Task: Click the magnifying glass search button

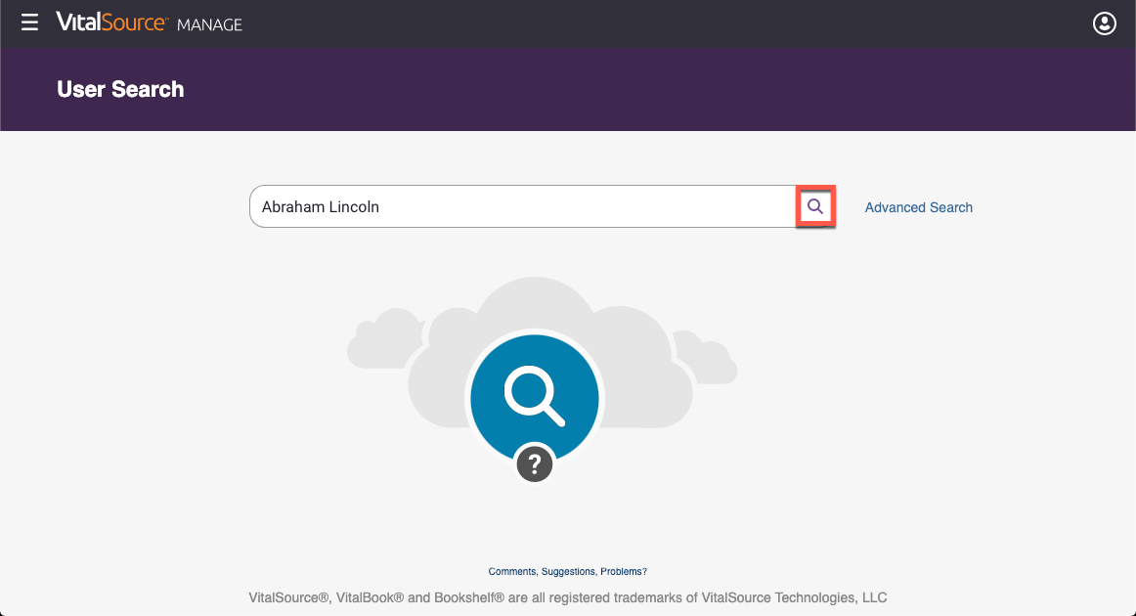Action: point(815,206)
